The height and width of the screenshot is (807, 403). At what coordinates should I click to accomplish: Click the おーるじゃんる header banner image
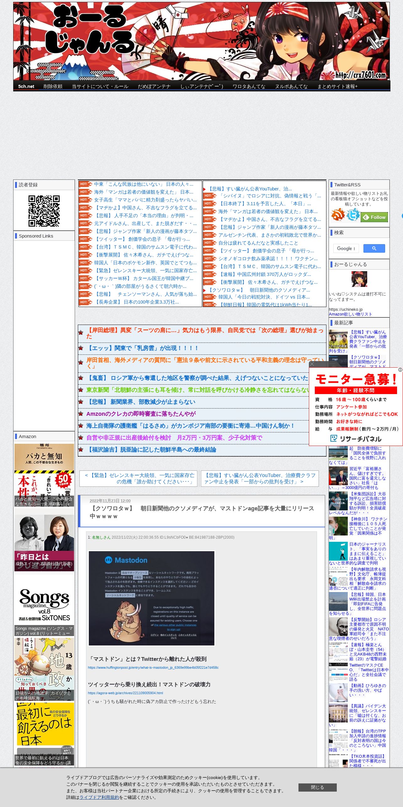click(x=201, y=41)
